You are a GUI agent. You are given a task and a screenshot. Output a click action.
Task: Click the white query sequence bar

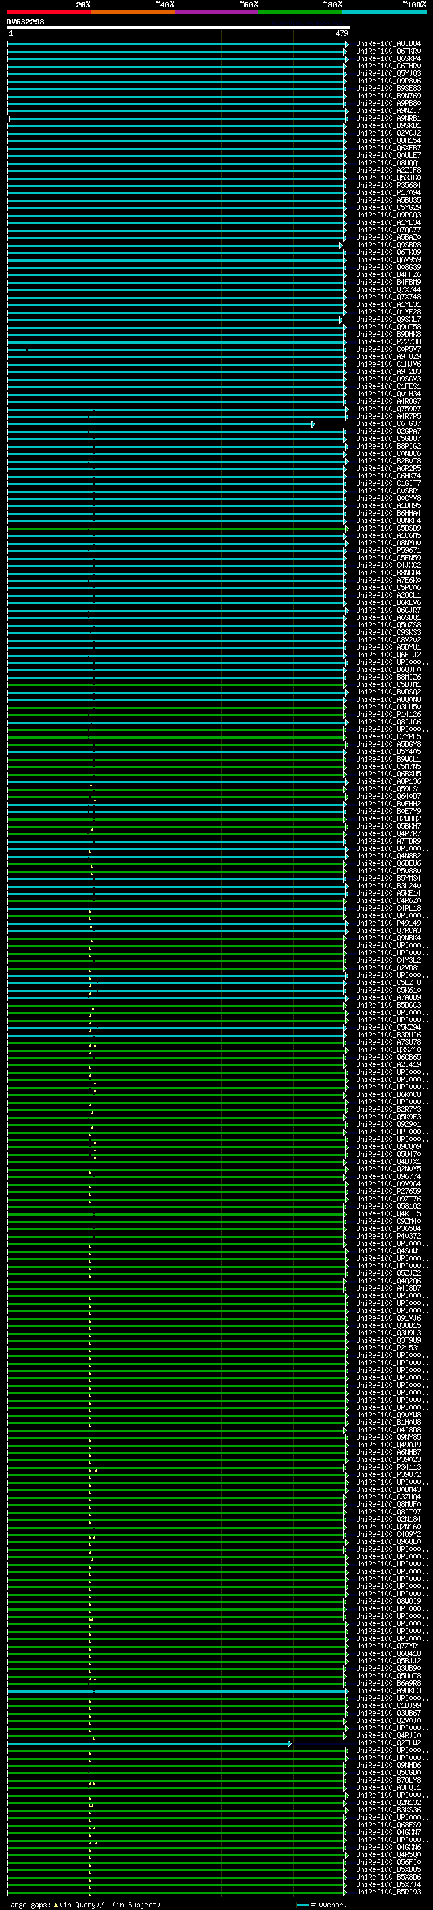click(x=178, y=28)
